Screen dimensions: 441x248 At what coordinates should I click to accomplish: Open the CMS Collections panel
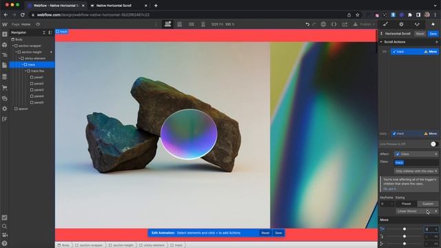point(5,76)
